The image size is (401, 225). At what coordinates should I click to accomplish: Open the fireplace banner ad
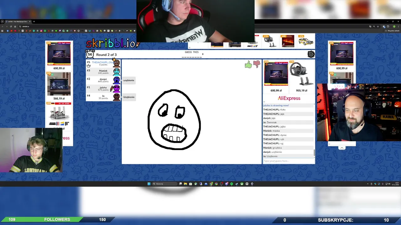[288, 41]
